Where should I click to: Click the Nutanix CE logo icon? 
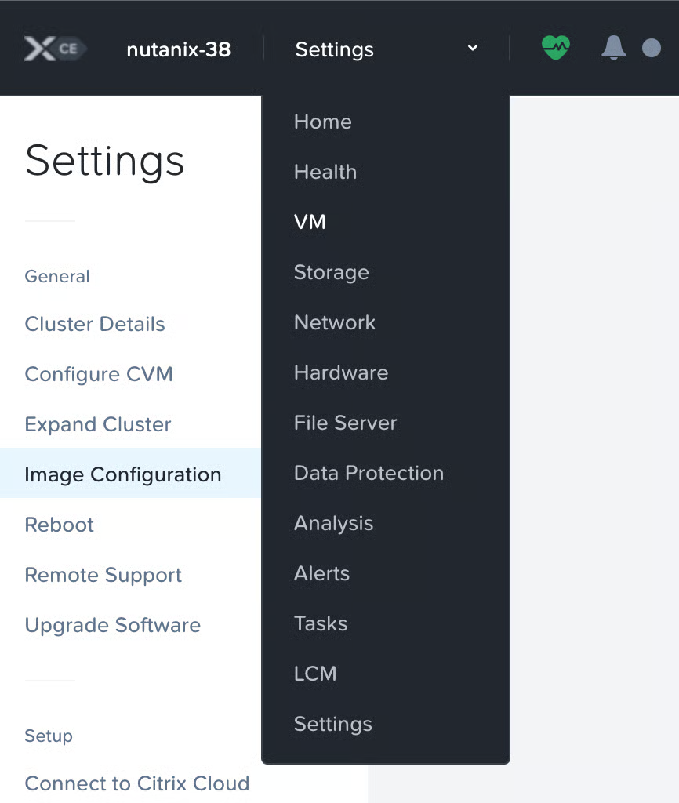53,49
